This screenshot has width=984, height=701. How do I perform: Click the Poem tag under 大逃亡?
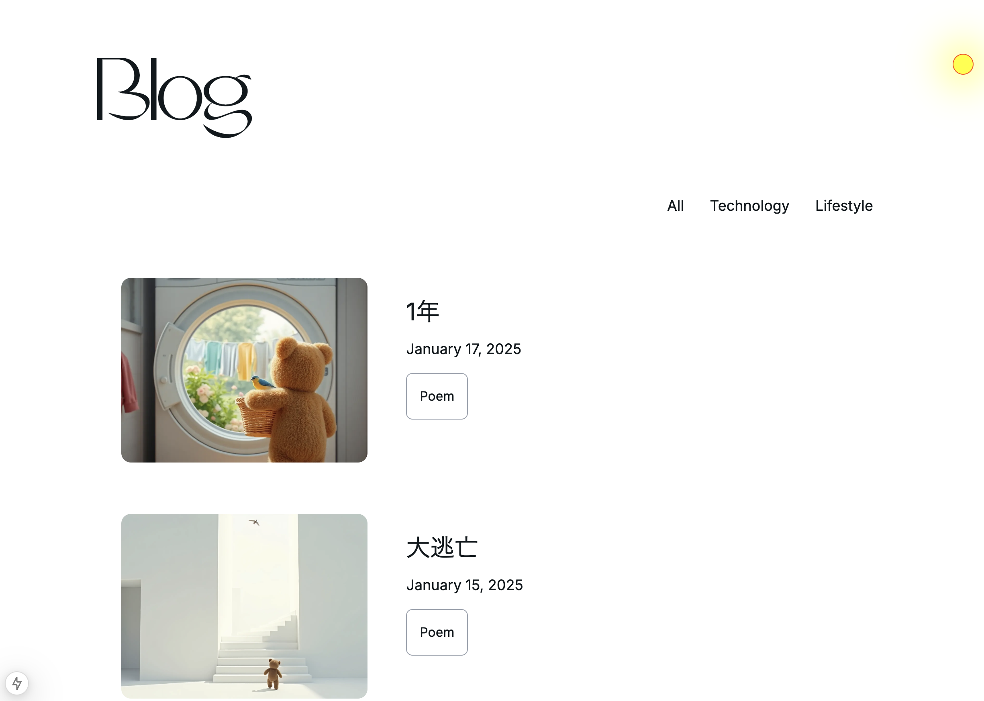pyautogui.click(x=437, y=632)
